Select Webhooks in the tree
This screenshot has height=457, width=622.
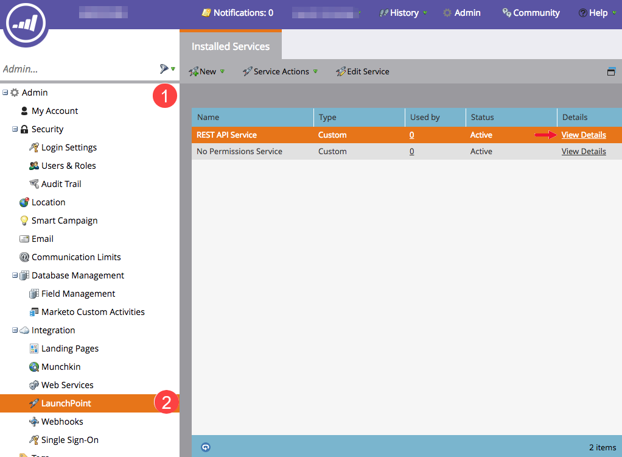point(62,421)
